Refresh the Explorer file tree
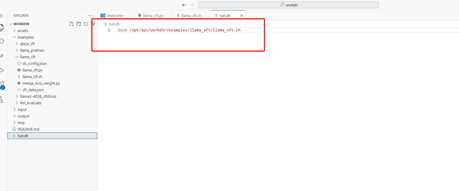 86,24
